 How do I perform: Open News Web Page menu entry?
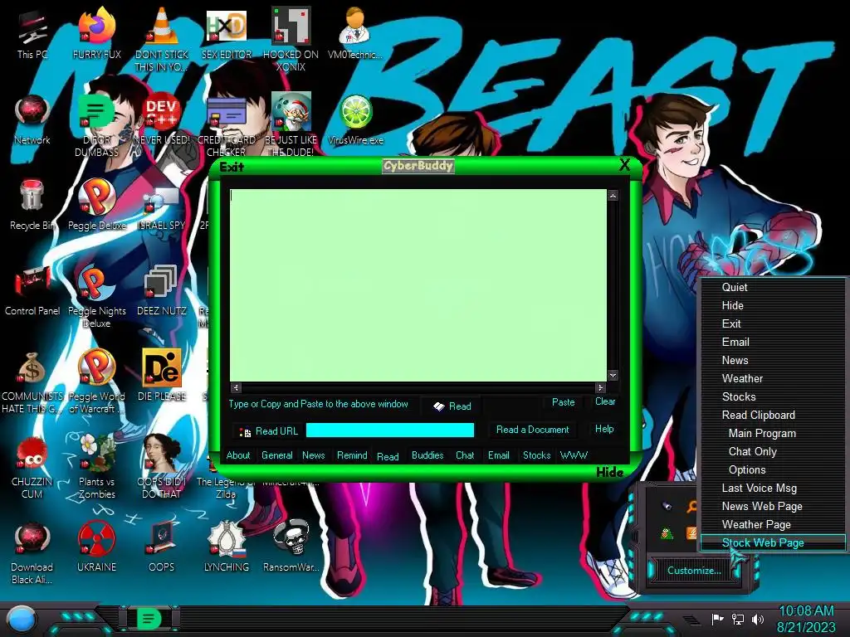(x=774, y=507)
